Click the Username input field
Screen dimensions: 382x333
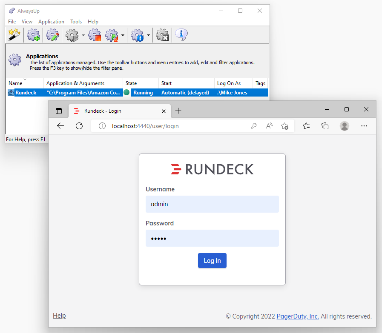(212, 204)
